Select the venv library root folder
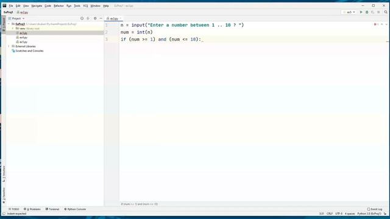The width and height of the screenshot is (390, 219). click(x=27, y=29)
